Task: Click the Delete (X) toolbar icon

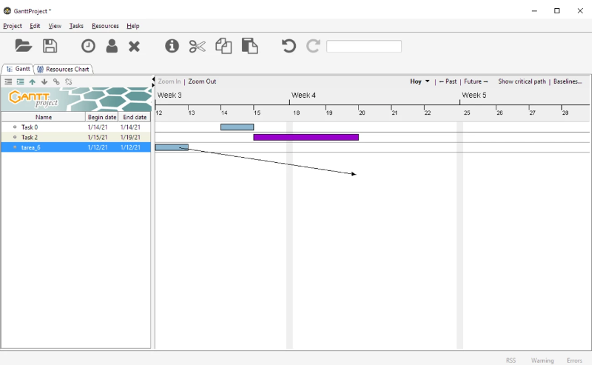Action: pyautogui.click(x=134, y=46)
